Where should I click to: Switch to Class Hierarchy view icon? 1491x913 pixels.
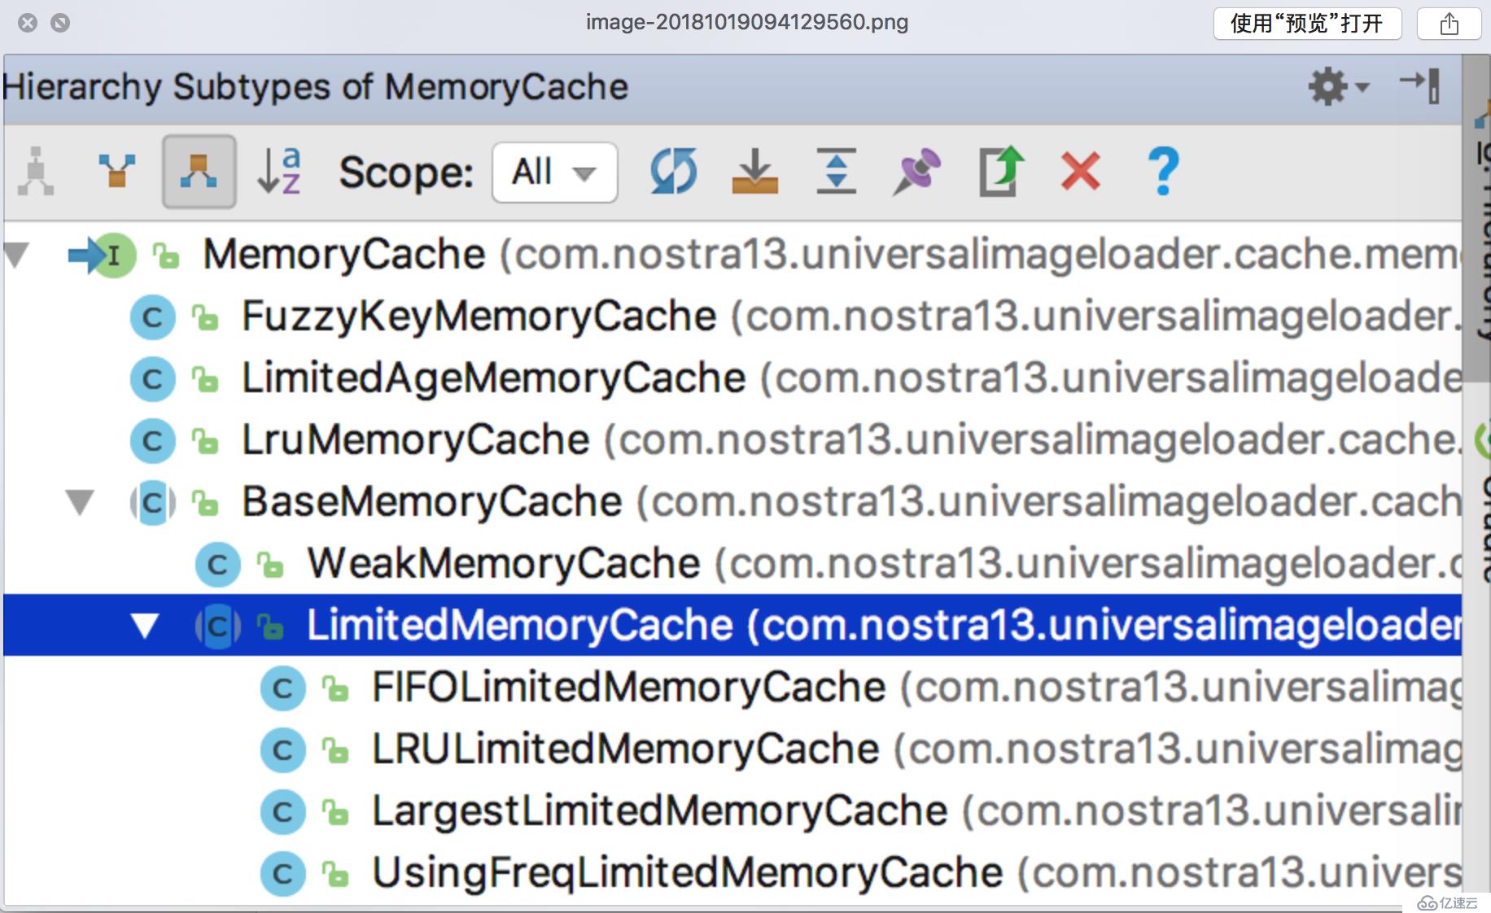pyautogui.click(x=36, y=172)
